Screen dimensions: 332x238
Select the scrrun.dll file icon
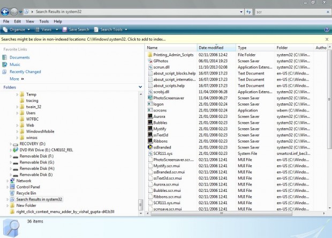pos(150,67)
